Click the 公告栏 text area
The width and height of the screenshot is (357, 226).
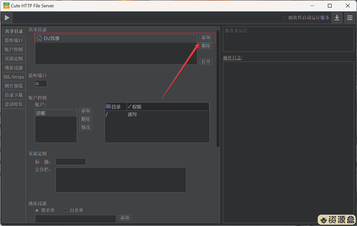(121, 180)
